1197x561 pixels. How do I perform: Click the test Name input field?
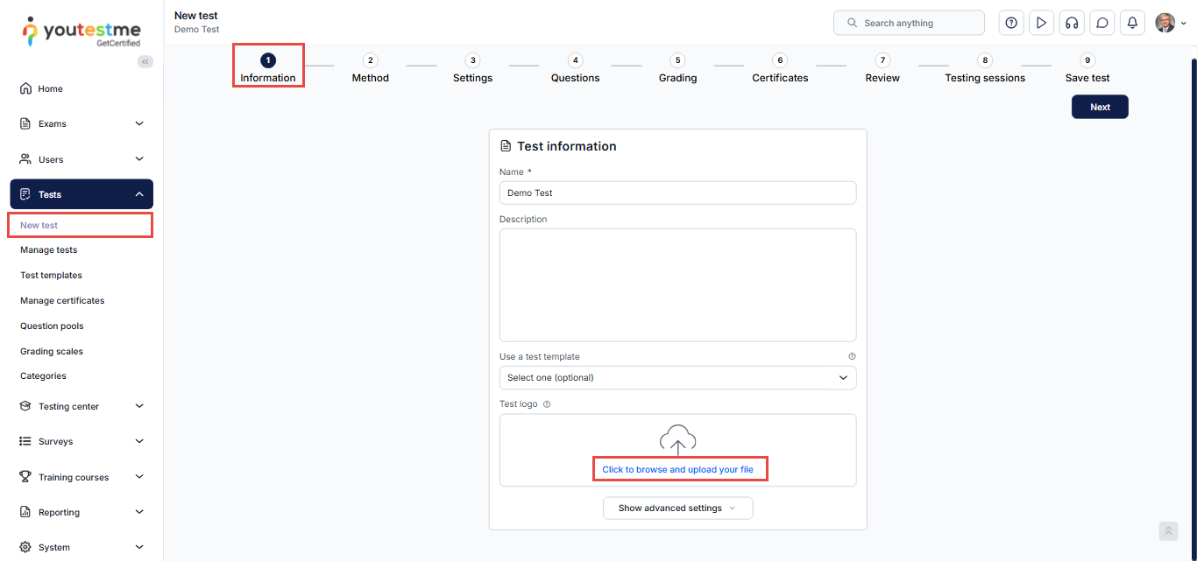click(677, 193)
